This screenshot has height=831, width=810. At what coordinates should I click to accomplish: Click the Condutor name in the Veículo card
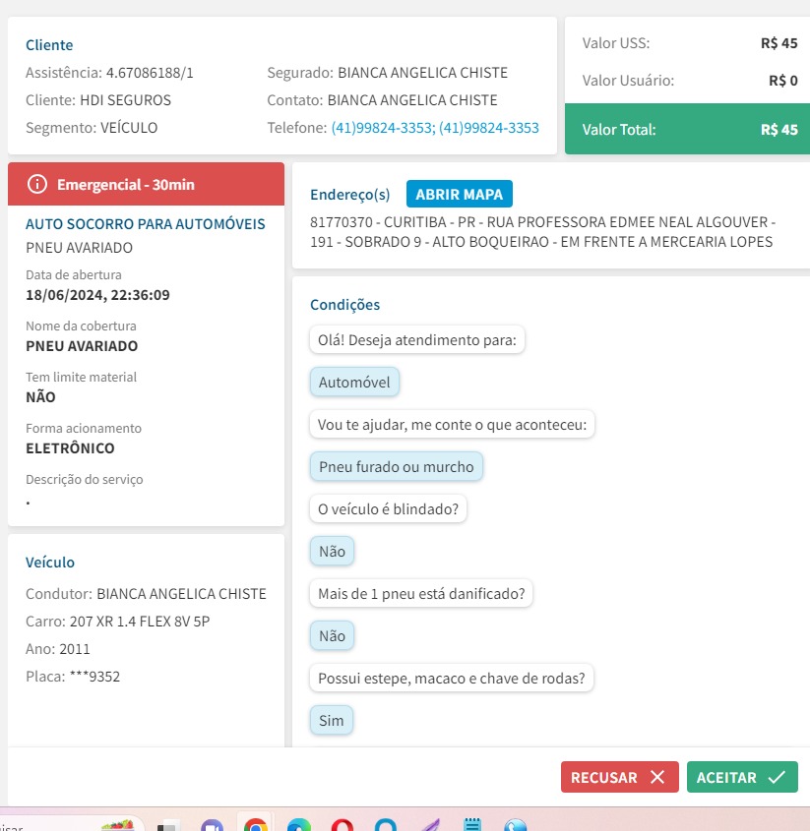click(x=181, y=594)
